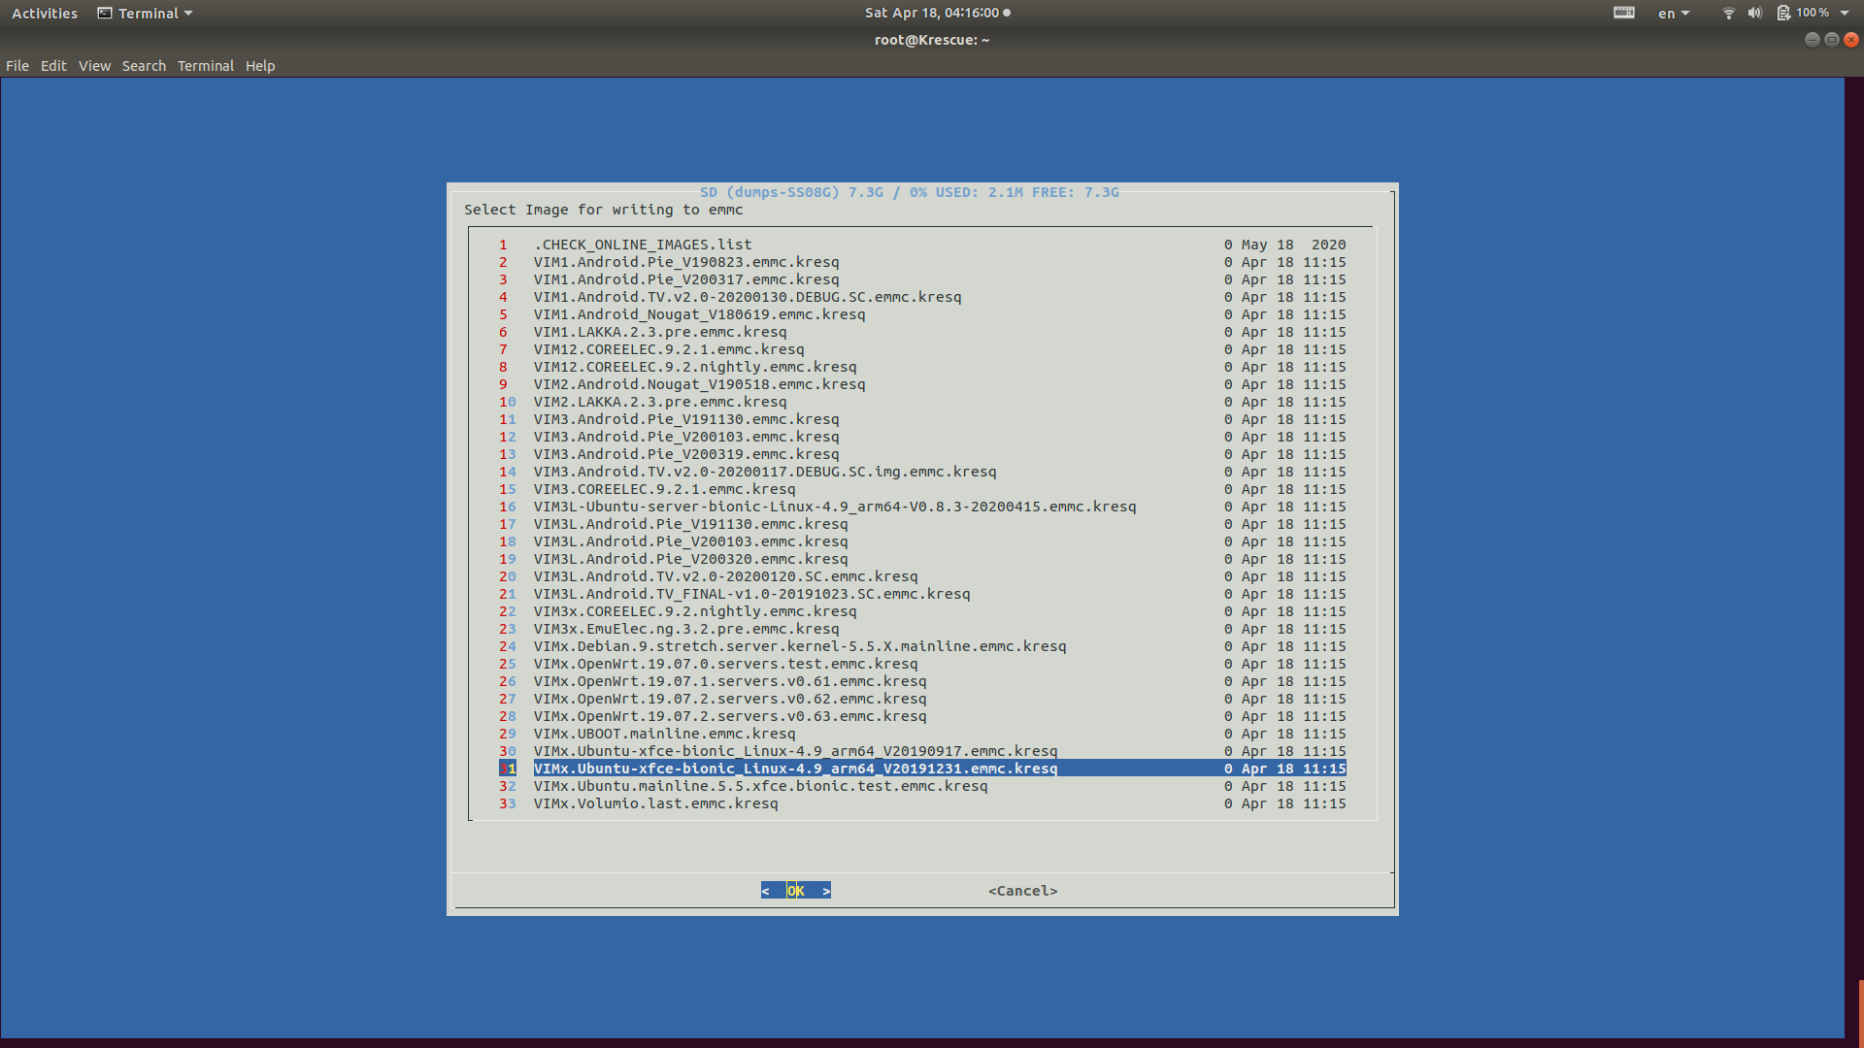This screenshot has height=1048, width=1864.
Task: Open the Help menu
Action: [260, 66]
